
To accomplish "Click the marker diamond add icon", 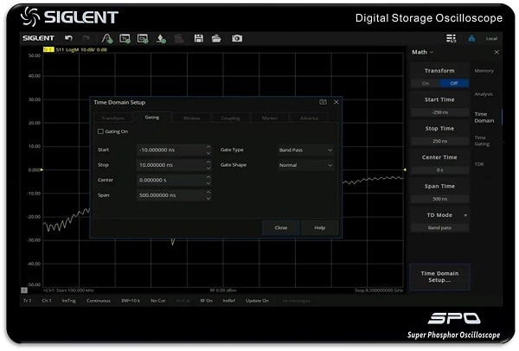I will coord(161,39).
